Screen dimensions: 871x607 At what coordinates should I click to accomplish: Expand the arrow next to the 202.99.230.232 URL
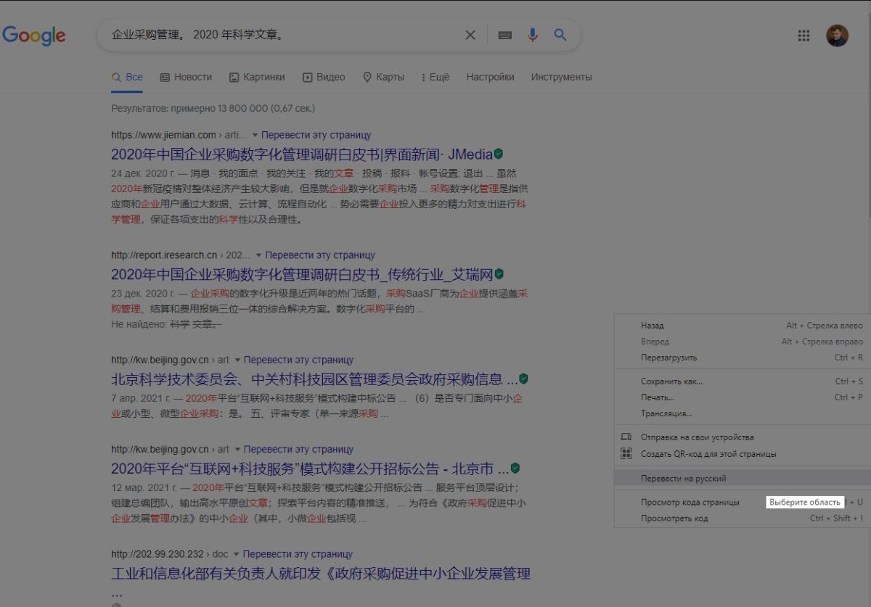point(237,554)
